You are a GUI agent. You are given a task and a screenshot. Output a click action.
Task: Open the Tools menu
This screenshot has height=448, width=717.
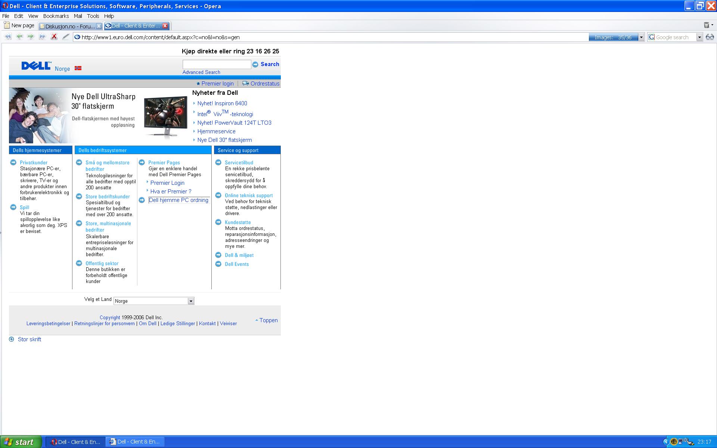point(93,16)
